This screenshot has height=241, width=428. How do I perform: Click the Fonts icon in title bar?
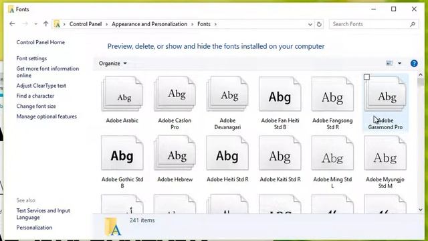[x=11, y=9]
